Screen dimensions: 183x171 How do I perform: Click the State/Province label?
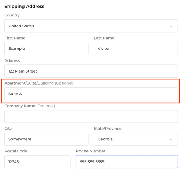[x=108, y=129]
